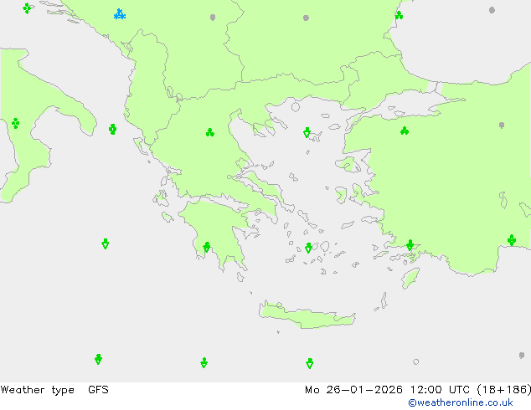Select the bottom-row shower symbol southwest of Crete
This screenshot has height=410, width=531.
click(x=204, y=362)
